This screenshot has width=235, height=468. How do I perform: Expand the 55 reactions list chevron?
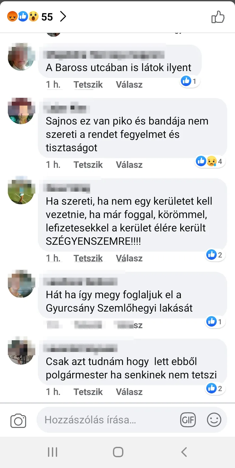click(x=63, y=17)
